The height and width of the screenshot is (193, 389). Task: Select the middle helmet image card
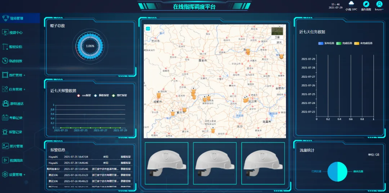coord(215,163)
